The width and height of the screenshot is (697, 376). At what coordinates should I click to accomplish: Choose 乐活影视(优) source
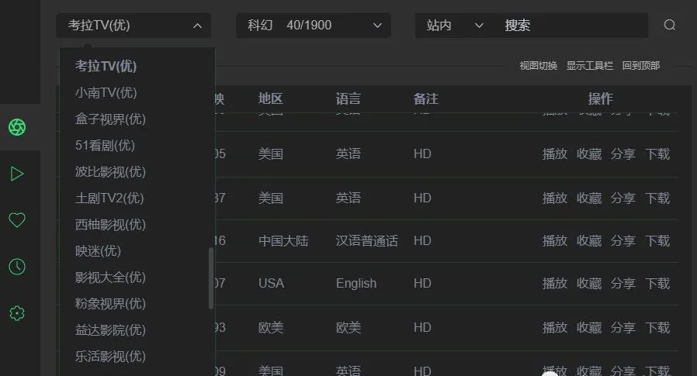110,357
